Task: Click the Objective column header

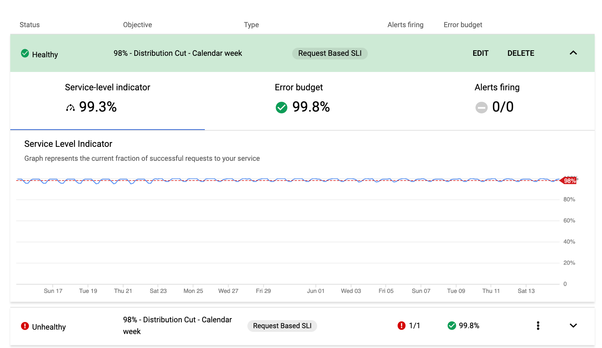Action: pyautogui.click(x=137, y=25)
